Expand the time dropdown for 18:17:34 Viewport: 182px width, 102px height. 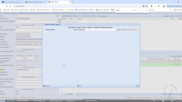(x=137, y=30)
